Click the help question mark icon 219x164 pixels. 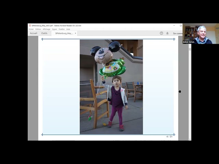pos(162,33)
